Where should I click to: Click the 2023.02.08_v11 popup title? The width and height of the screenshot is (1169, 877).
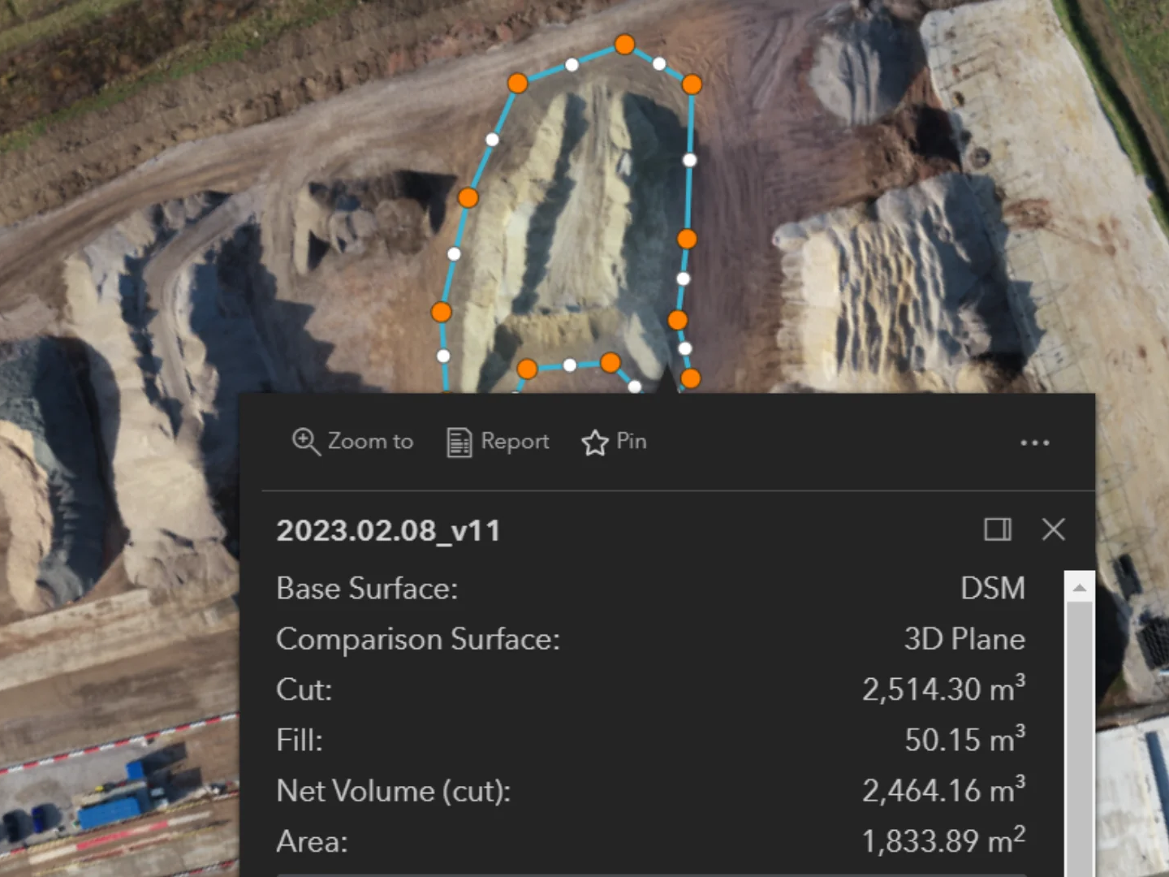(x=388, y=531)
